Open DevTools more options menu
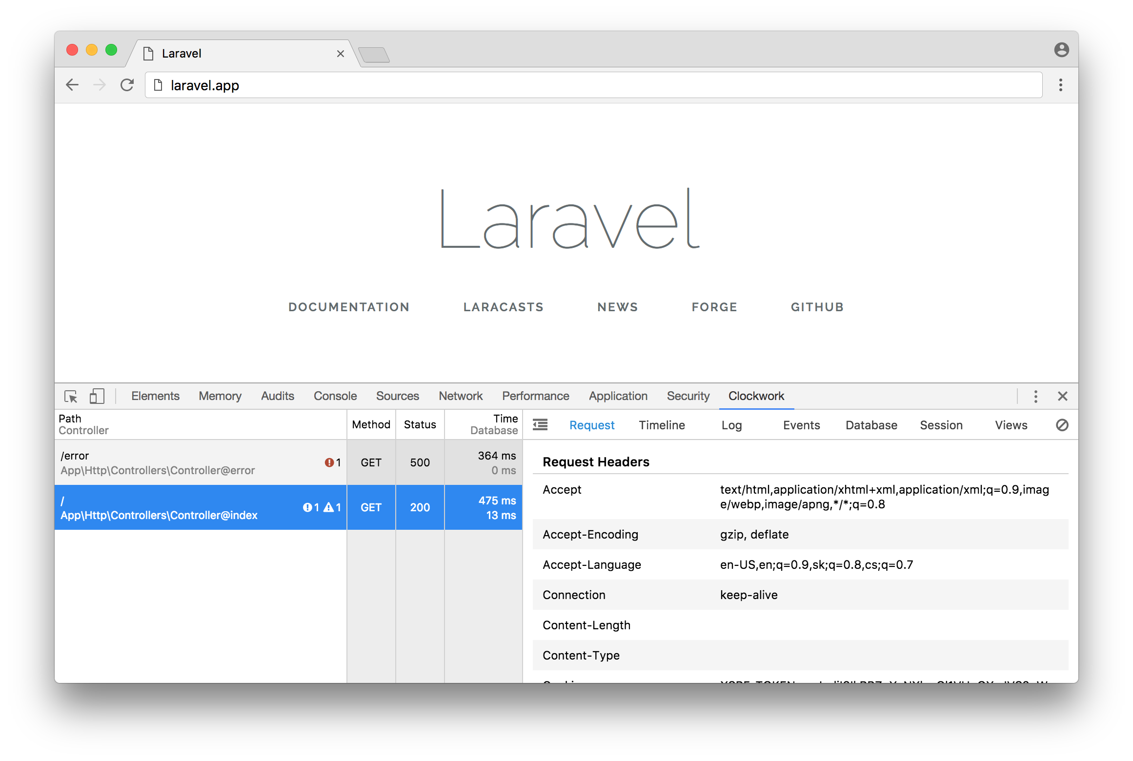The height and width of the screenshot is (761, 1133). tap(1036, 396)
